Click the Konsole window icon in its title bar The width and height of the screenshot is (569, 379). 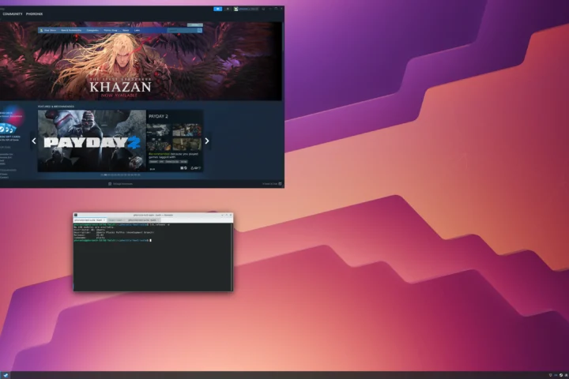[76, 215]
